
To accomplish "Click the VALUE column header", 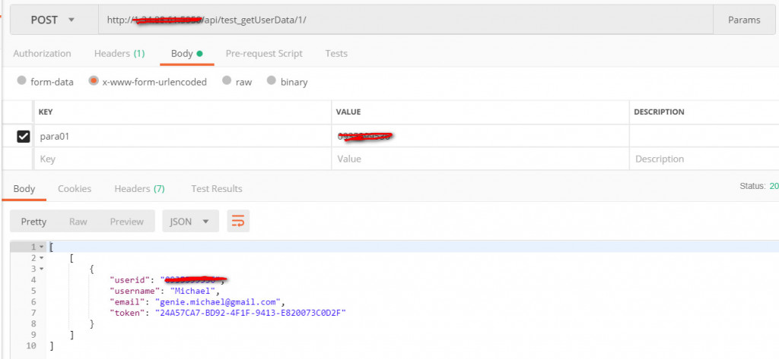I will (348, 112).
